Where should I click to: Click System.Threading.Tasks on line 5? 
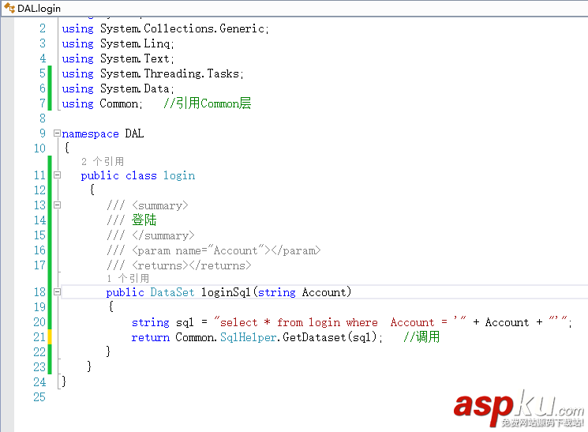coord(170,73)
